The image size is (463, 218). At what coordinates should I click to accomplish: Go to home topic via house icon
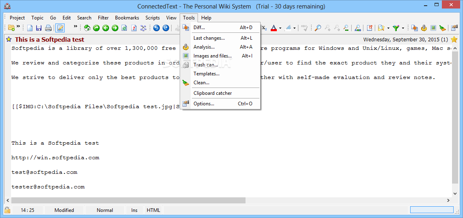pos(87,28)
